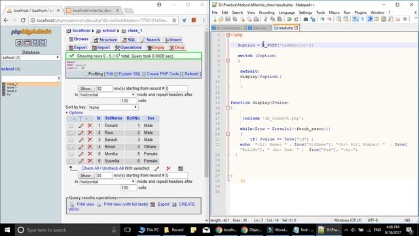
Task: Toggle the Profiling checkbox
Action: 85,74
